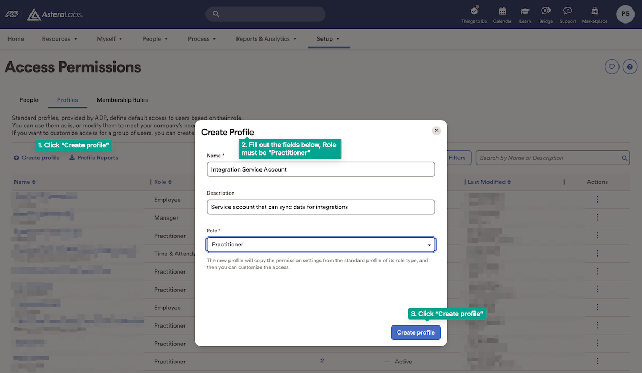Open the Bridge icon
642x373 pixels.
coord(546,12)
